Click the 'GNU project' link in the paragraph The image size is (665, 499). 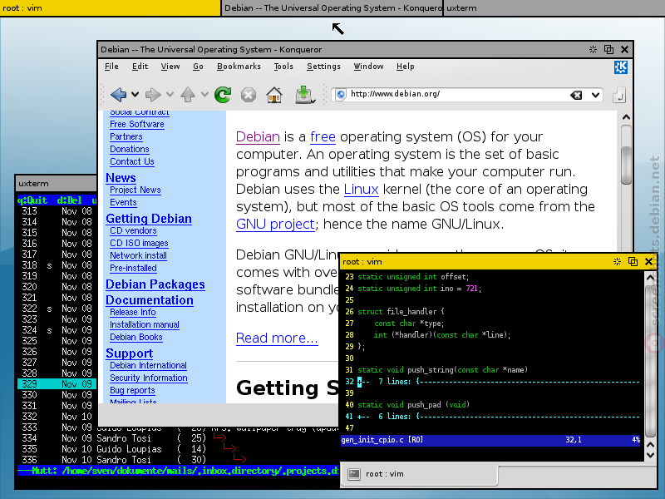pyautogui.click(x=275, y=224)
